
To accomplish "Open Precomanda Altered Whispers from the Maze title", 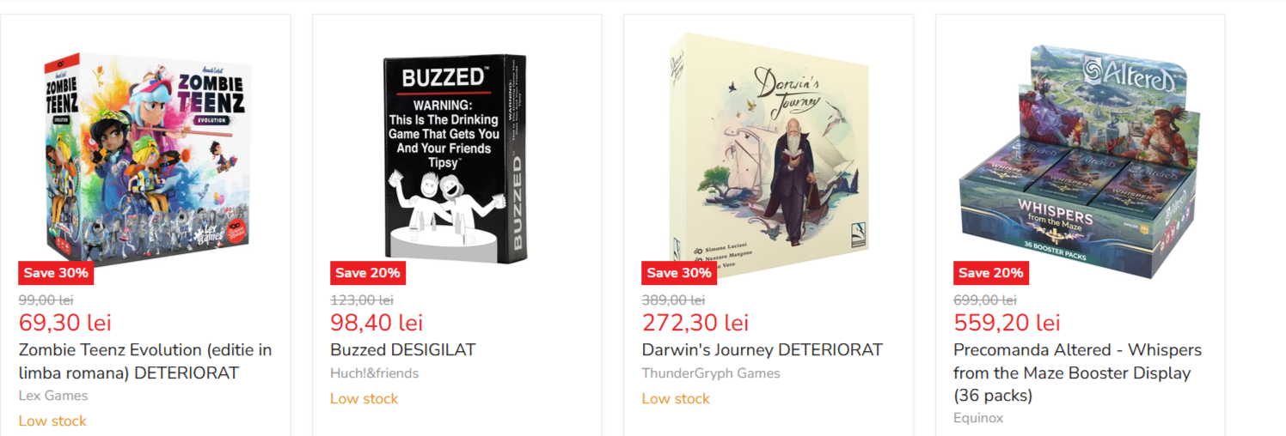I will point(1077,372).
